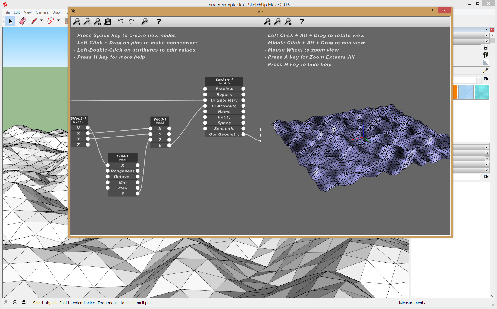
Task: Click the Z output pin of SVec3-1
Action: pos(88,145)
